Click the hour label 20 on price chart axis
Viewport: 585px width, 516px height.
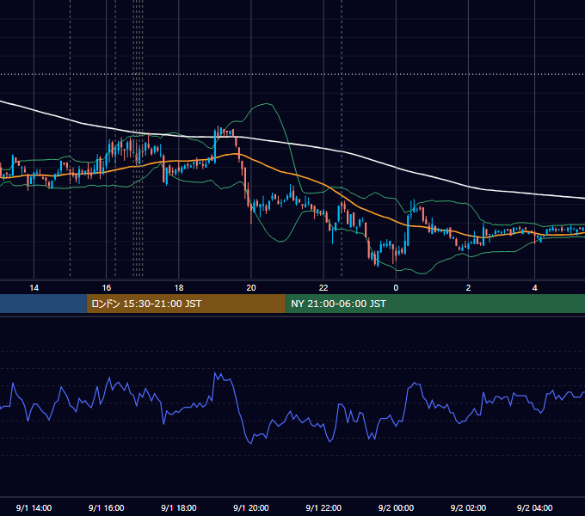coord(251,288)
